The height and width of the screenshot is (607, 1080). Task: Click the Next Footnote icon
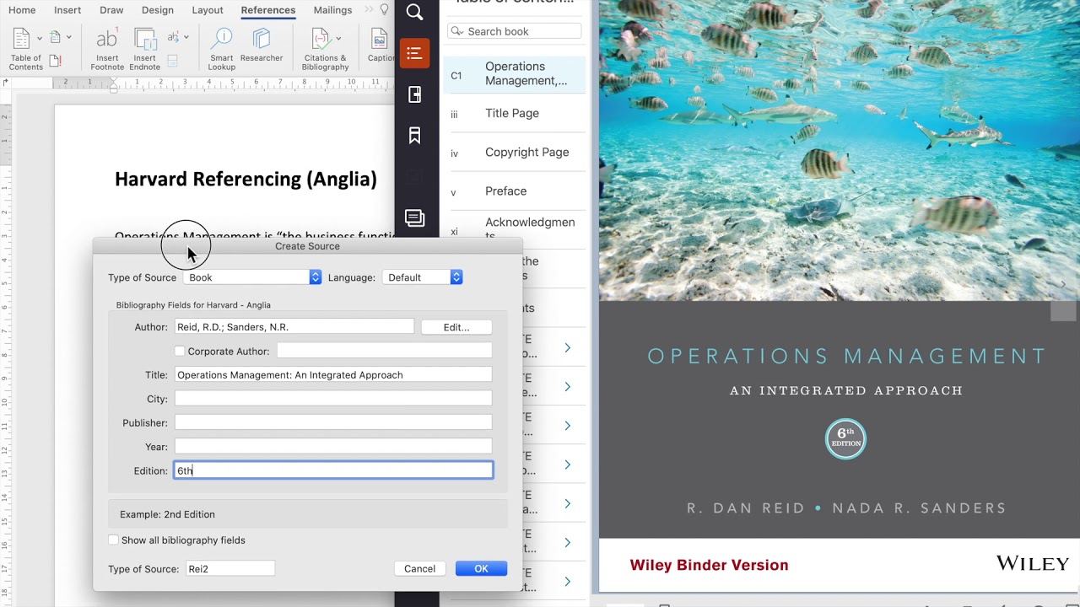[173, 37]
